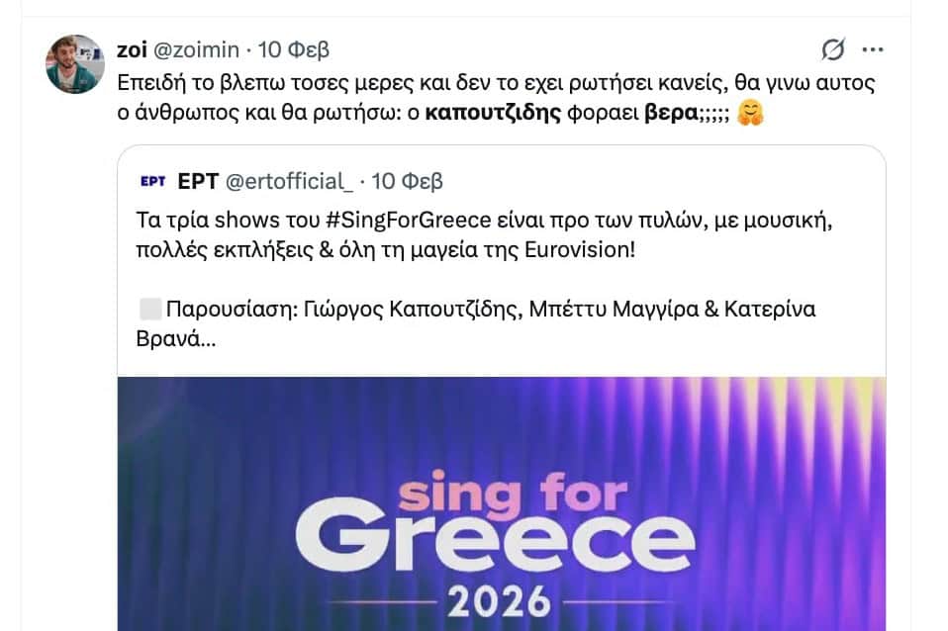Open the three-dot more options menu
948x631 pixels.
[x=872, y=48]
